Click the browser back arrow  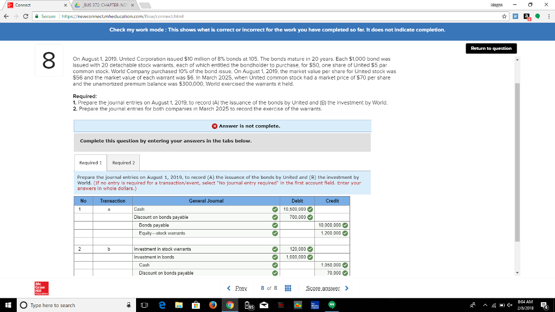click(6, 17)
